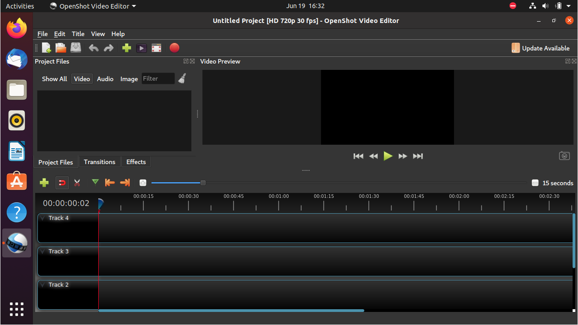This screenshot has width=578, height=325.
Task: Open the Title menu
Action: point(78,34)
